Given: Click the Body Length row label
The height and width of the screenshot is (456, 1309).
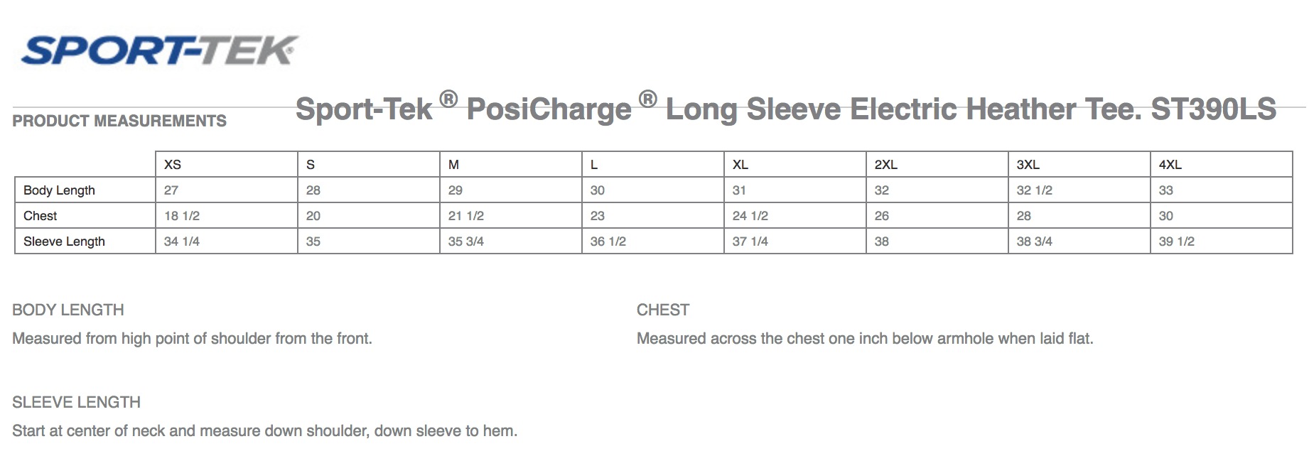Looking at the screenshot, I should pyautogui.click(x=59, y=190).
